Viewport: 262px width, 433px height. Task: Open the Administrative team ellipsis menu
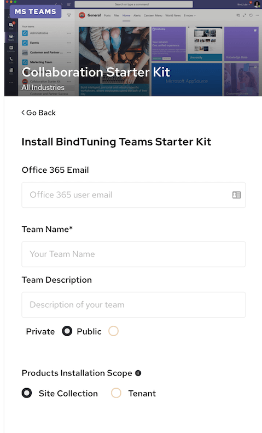pos(69,33)
